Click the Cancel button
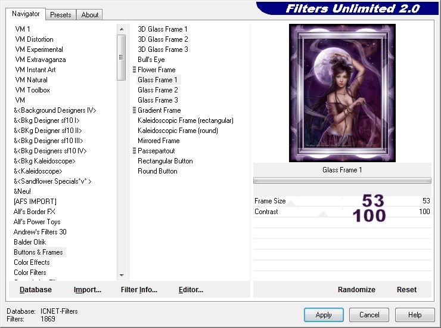The width and height of the screenshot is (441, 328). (369, 315)
